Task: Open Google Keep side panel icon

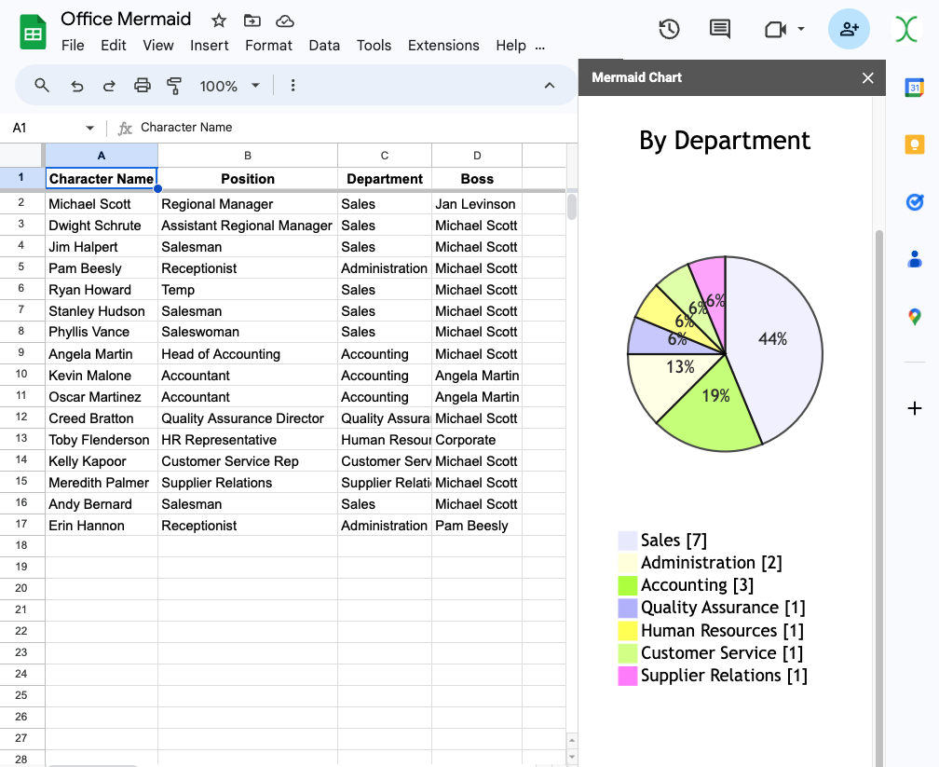Action: pyautogui.click(x=914, y=144)
